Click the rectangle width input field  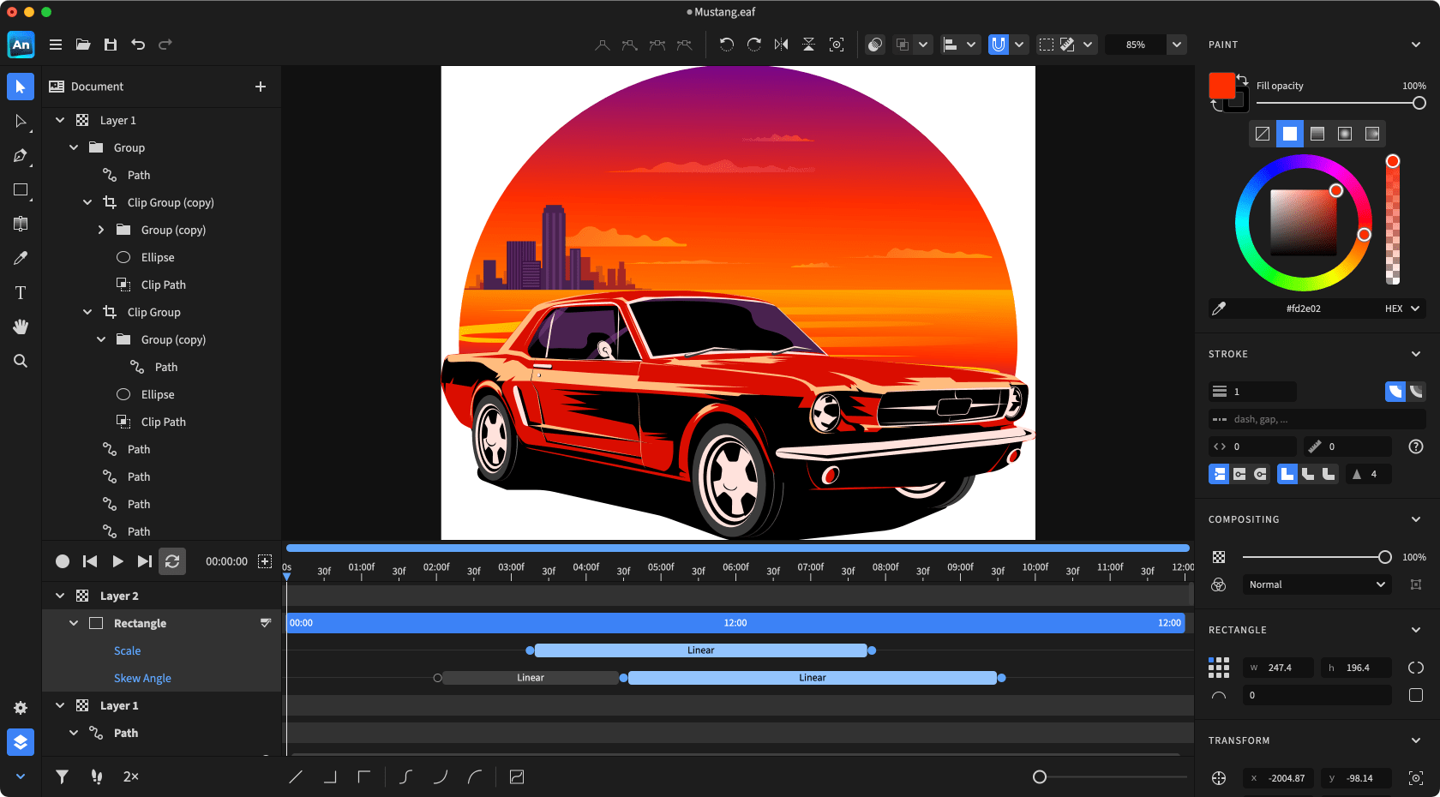click(x=1280, y=668)
